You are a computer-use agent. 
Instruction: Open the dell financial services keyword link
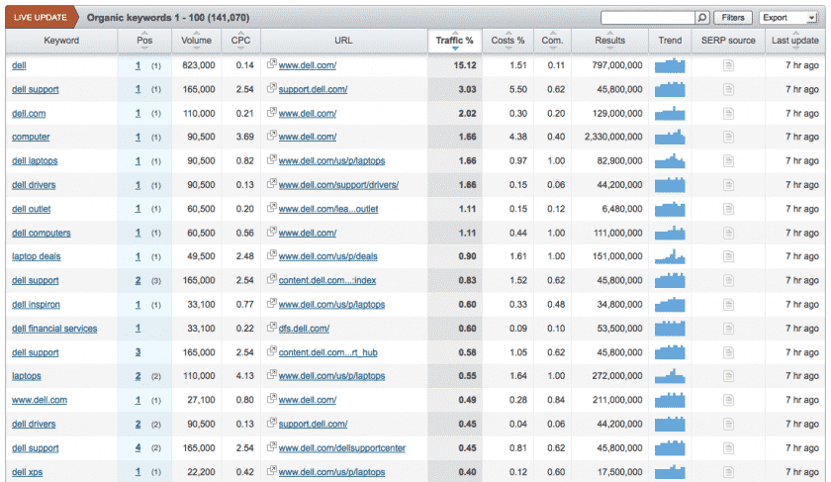pos(54,329)
